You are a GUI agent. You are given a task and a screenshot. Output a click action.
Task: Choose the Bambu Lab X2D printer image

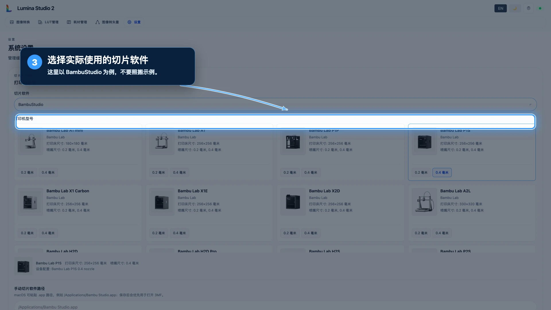tap(293, 202)
